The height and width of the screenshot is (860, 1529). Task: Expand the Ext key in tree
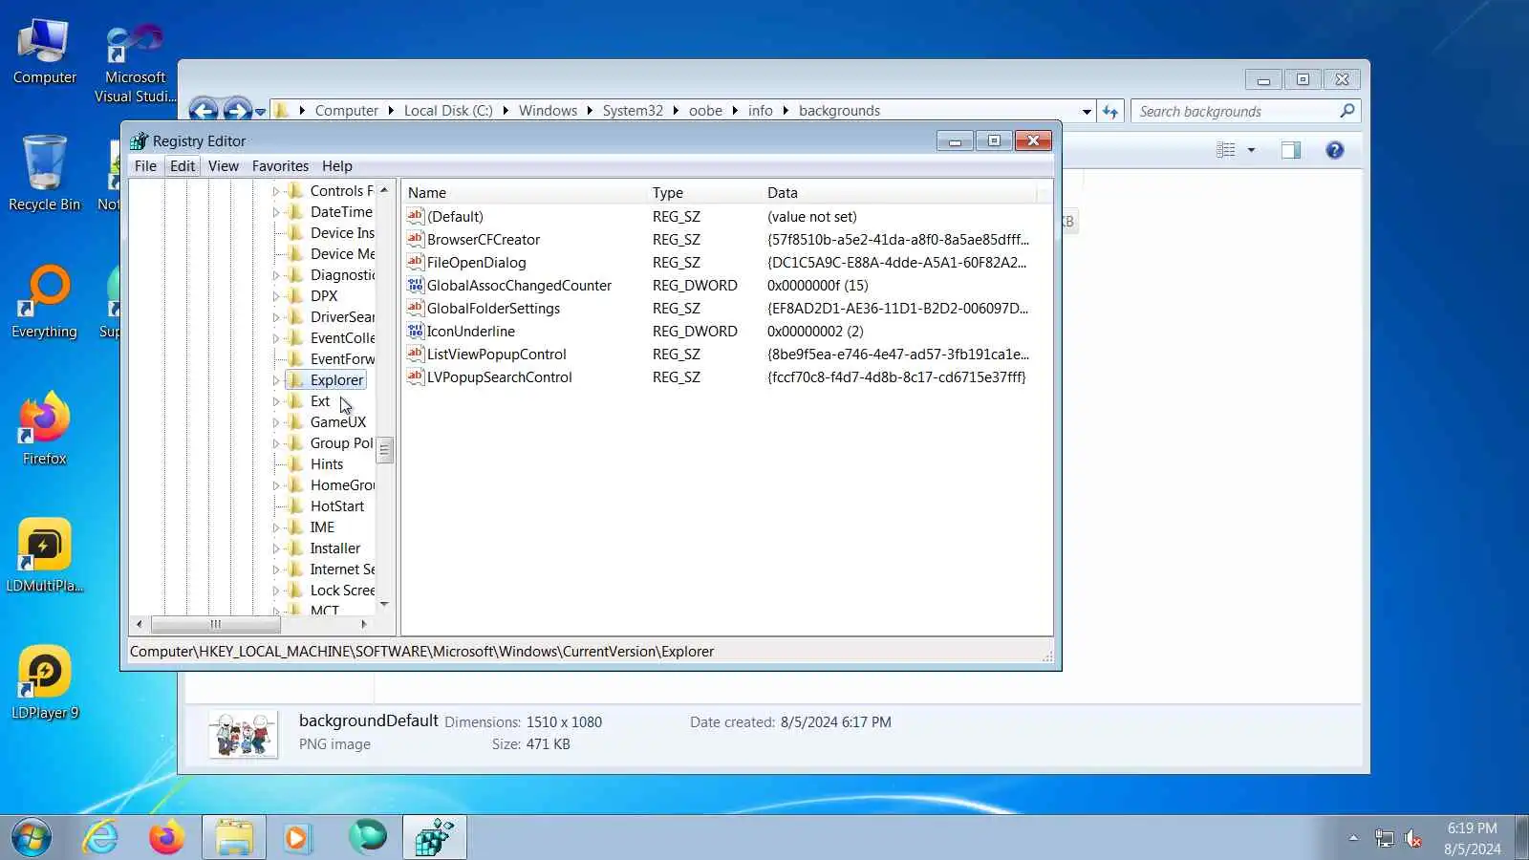click(276, 401)
